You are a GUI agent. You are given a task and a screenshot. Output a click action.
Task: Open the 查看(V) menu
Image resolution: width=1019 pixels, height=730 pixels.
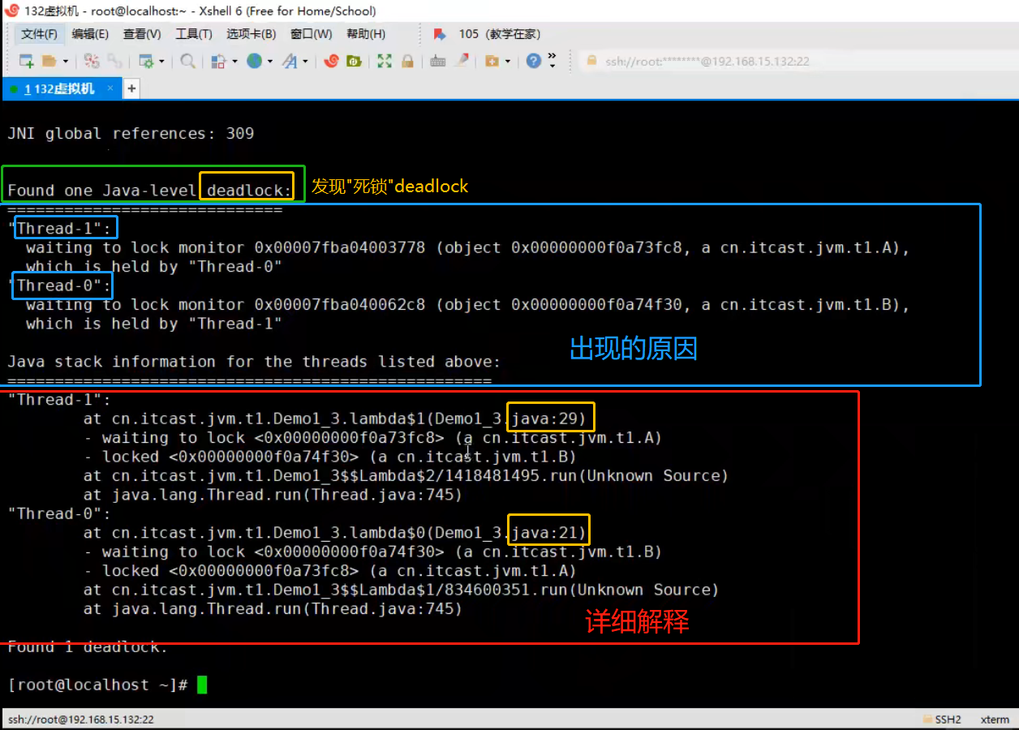(142, 34)
